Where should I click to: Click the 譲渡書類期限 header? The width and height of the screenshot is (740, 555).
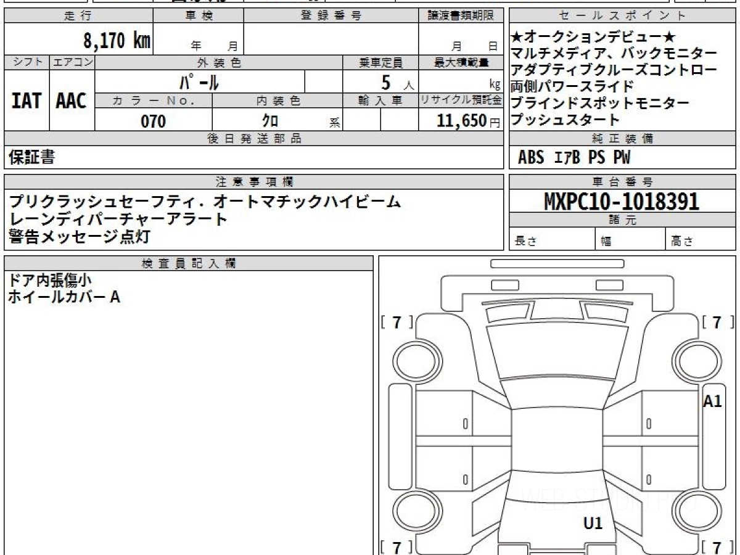click(461, 16)
